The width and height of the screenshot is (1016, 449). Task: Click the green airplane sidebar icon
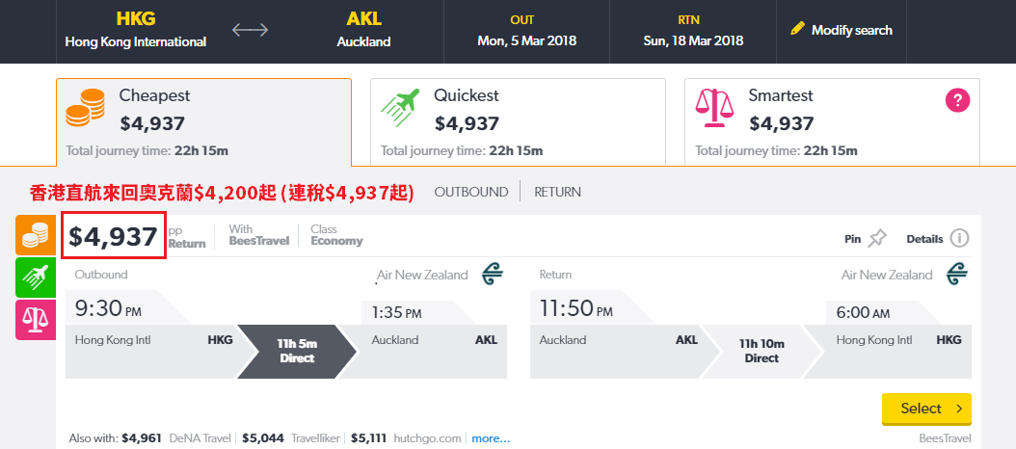pos(36,277)
